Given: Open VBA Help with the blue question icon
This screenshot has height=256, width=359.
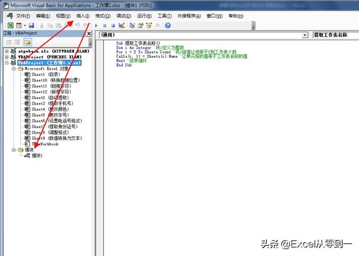Looking at the screenshot, I should tap(168, 25).
